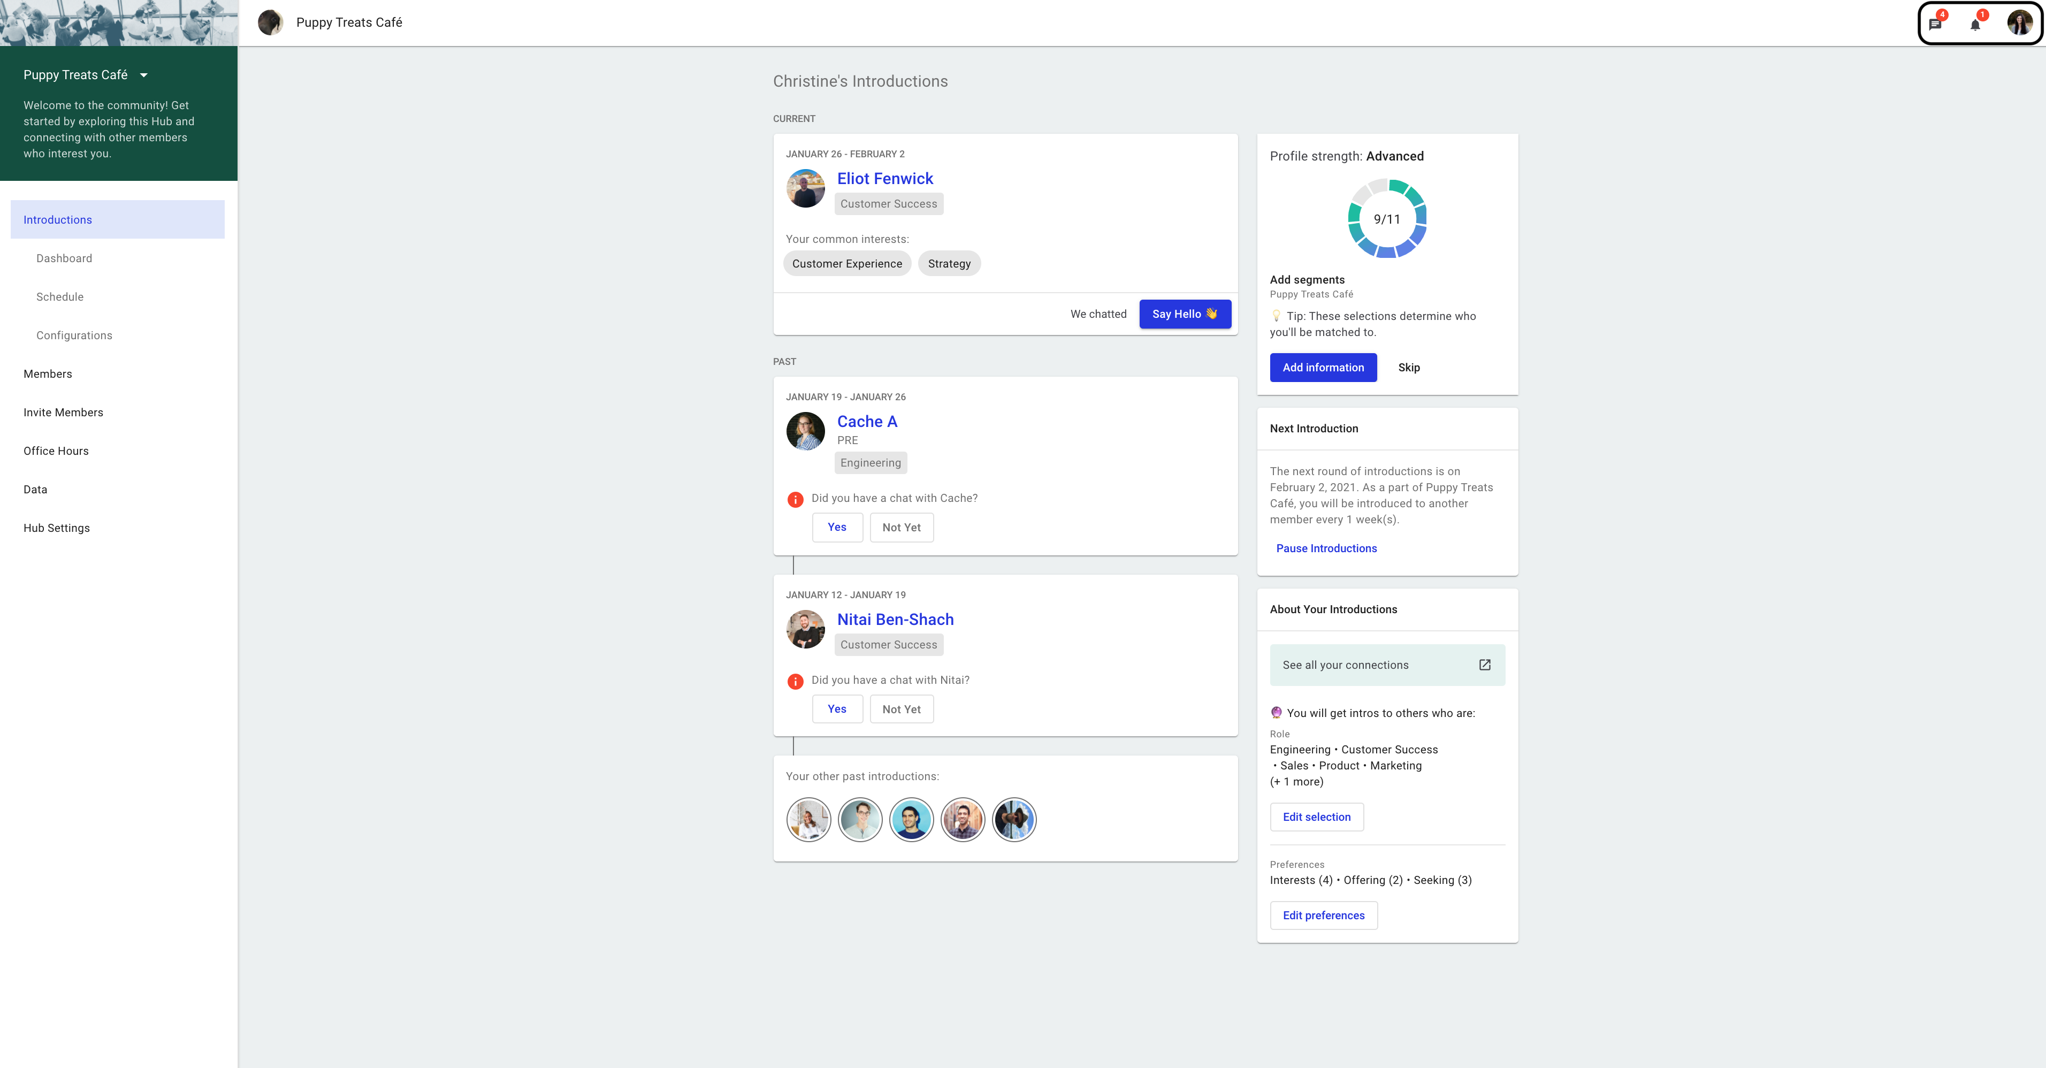Open Cache A's profile photo

[805, 431]
